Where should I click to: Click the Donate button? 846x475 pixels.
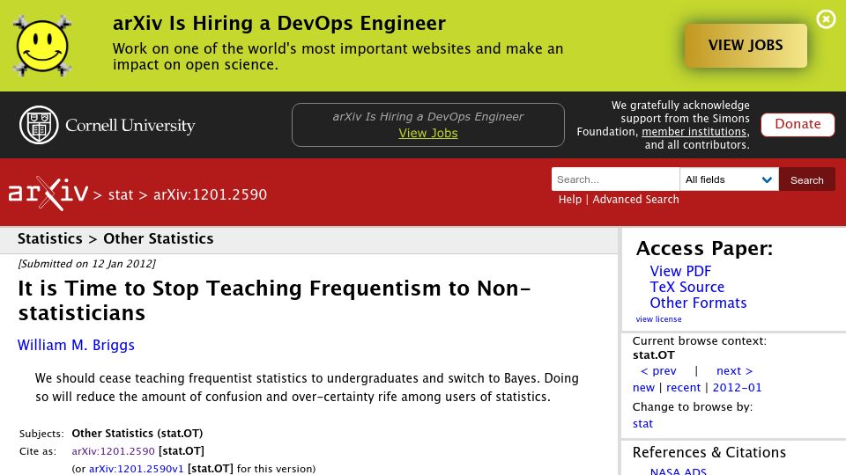click(x=798, y=124)
